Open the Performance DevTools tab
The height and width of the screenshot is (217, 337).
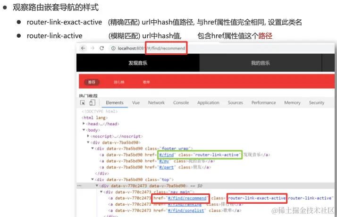point(263,103)
